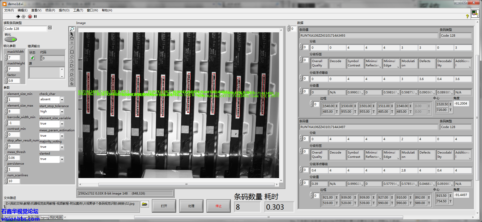Open the 项目(P) menu

pos(50,10)
